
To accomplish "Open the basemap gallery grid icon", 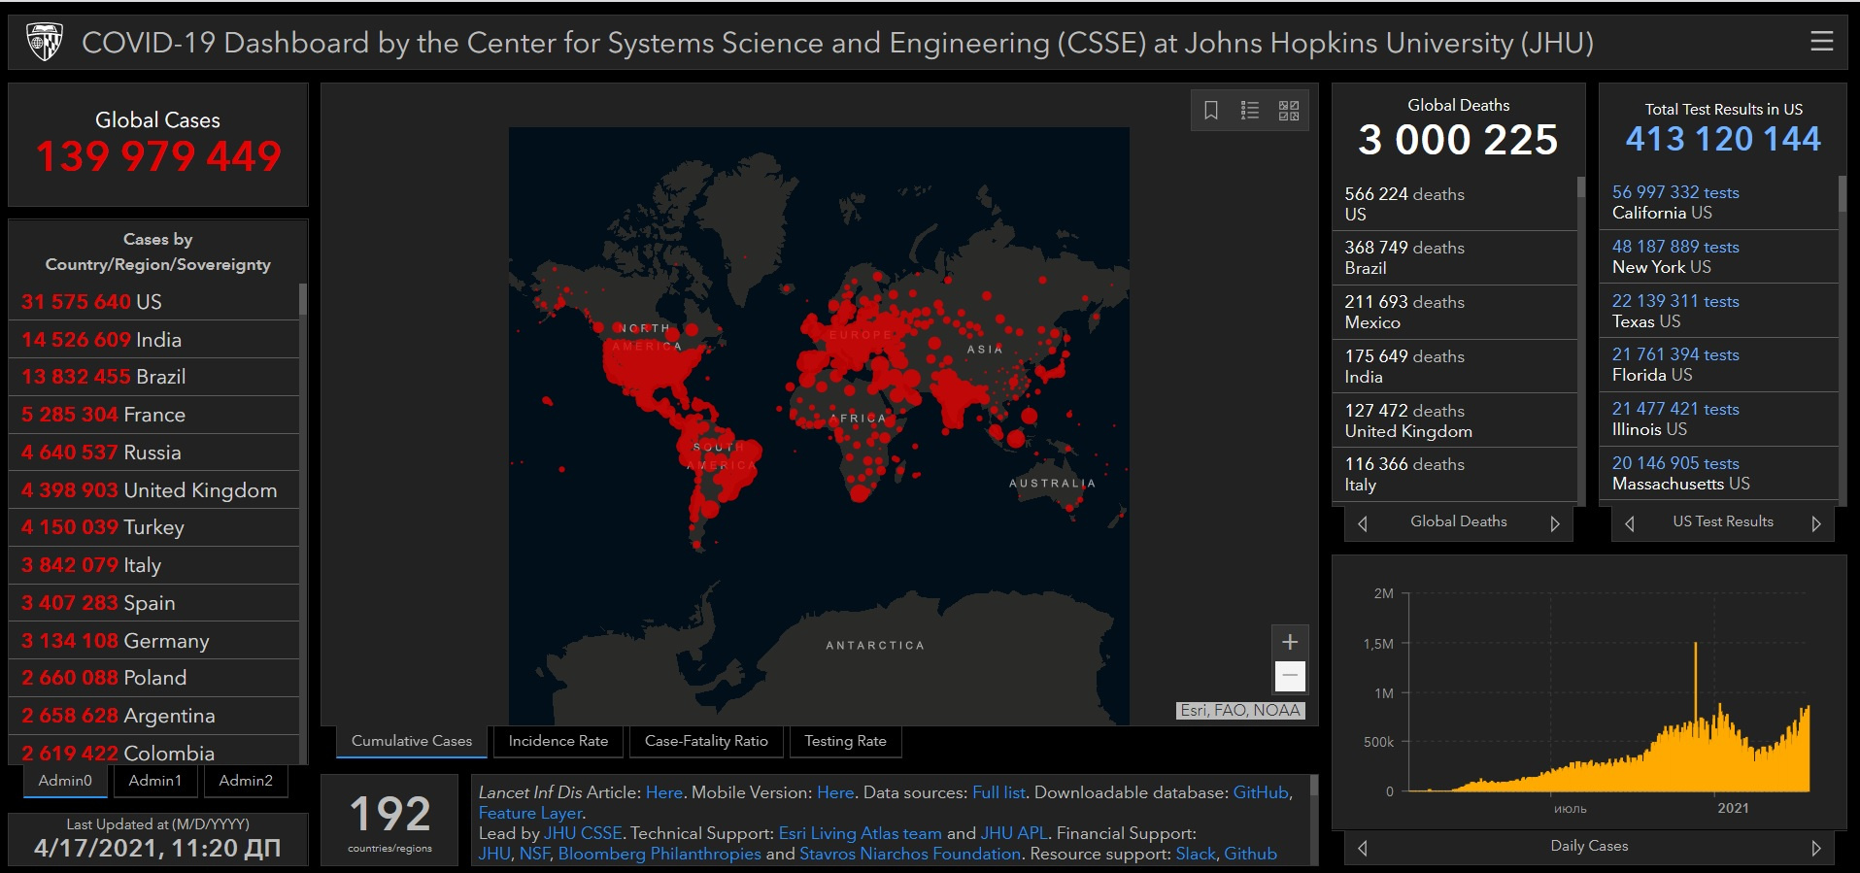I will click(1289, 111).
